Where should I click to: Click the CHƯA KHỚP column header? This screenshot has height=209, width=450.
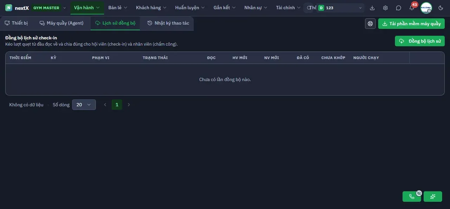point(333,58)
